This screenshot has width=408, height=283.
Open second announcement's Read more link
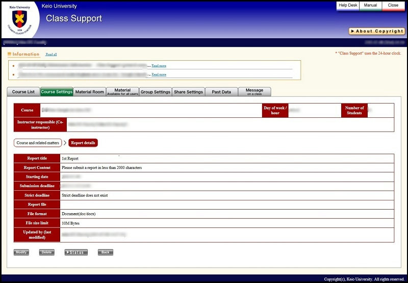coord(159,74)
